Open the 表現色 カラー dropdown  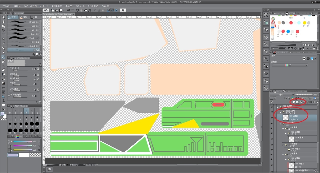[x=290, y=65]
